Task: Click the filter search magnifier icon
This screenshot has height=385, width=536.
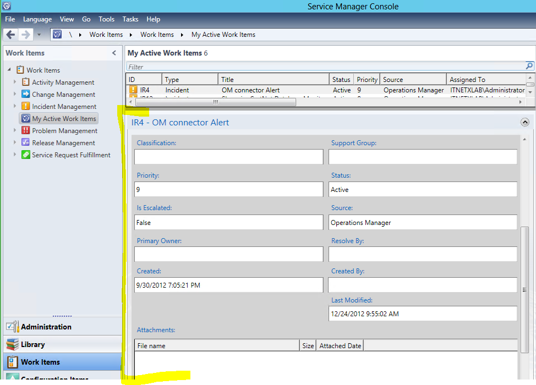Action: (529, 66)
